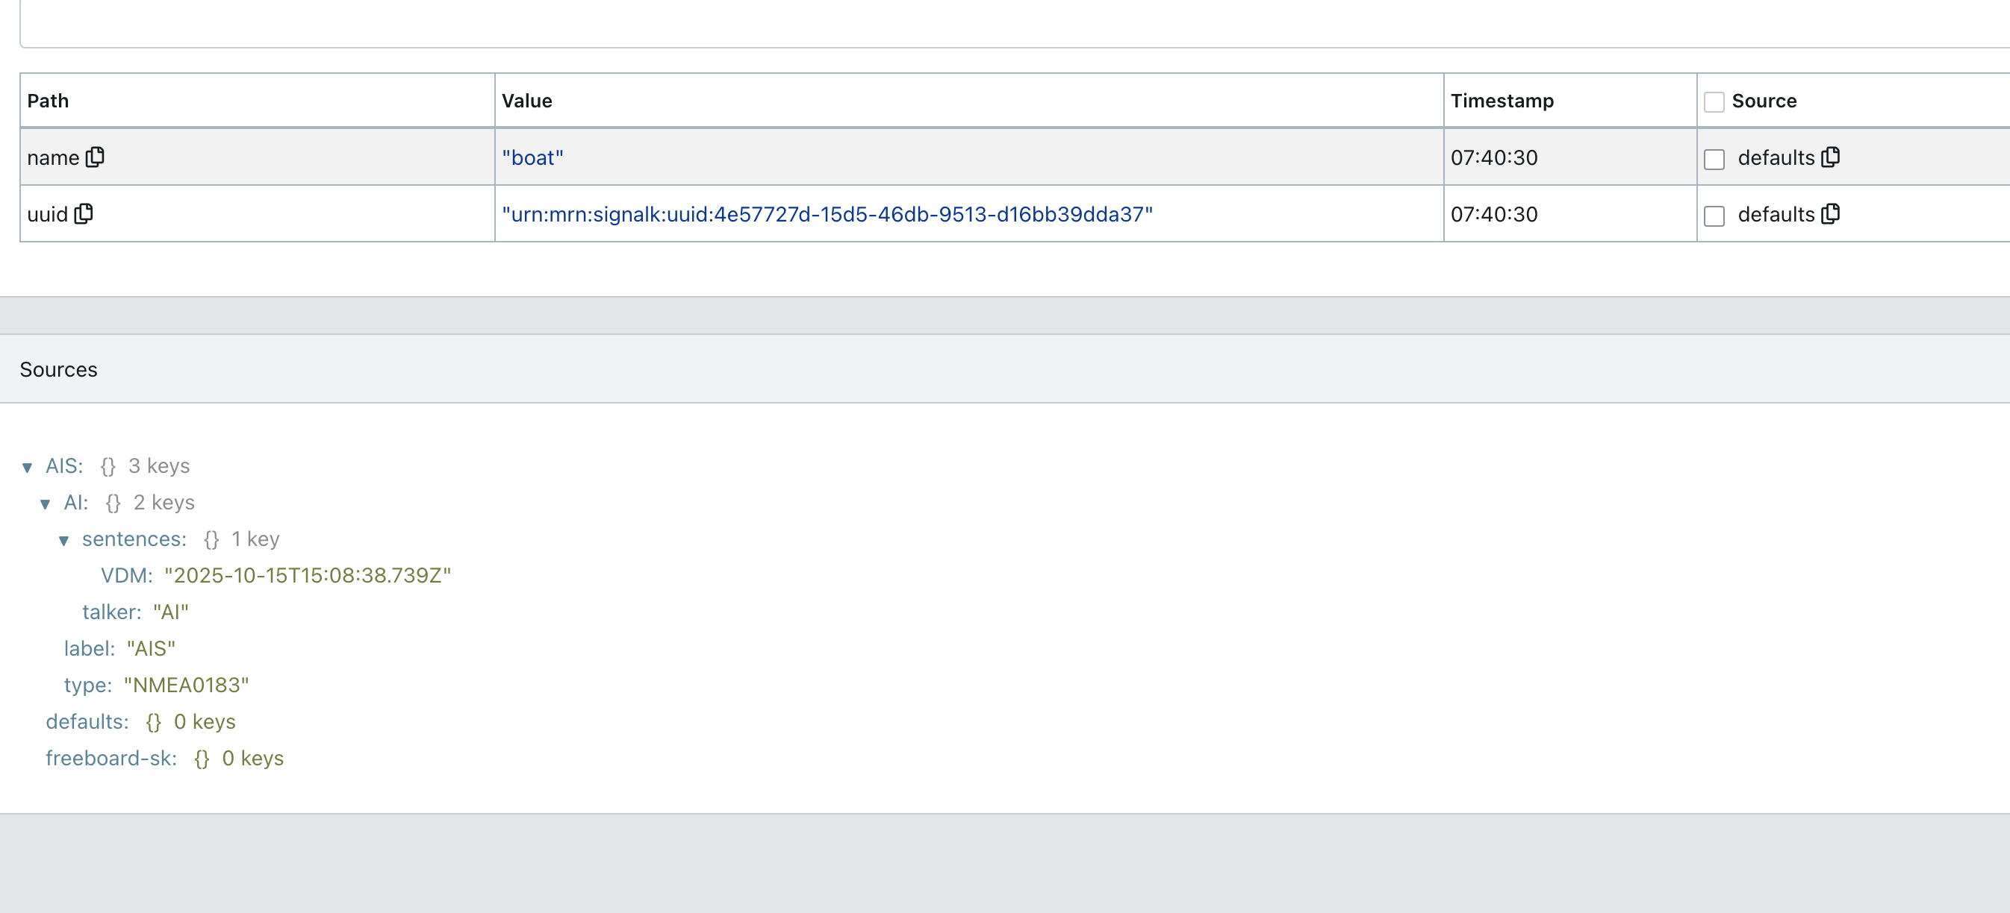Click the Path column header

pyautogui.click(x=49, y=101)
